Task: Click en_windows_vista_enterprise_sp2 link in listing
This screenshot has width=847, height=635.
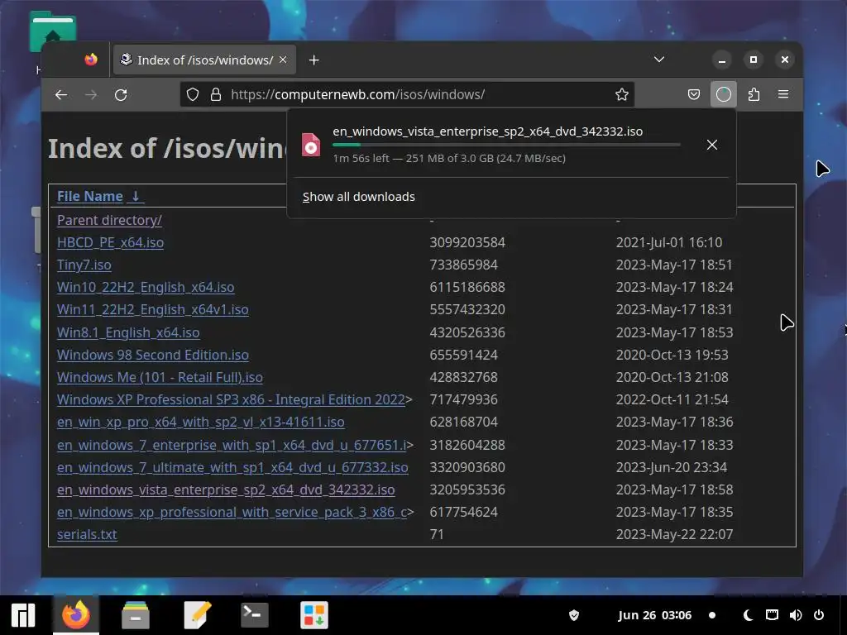Action: pos(226,489)
